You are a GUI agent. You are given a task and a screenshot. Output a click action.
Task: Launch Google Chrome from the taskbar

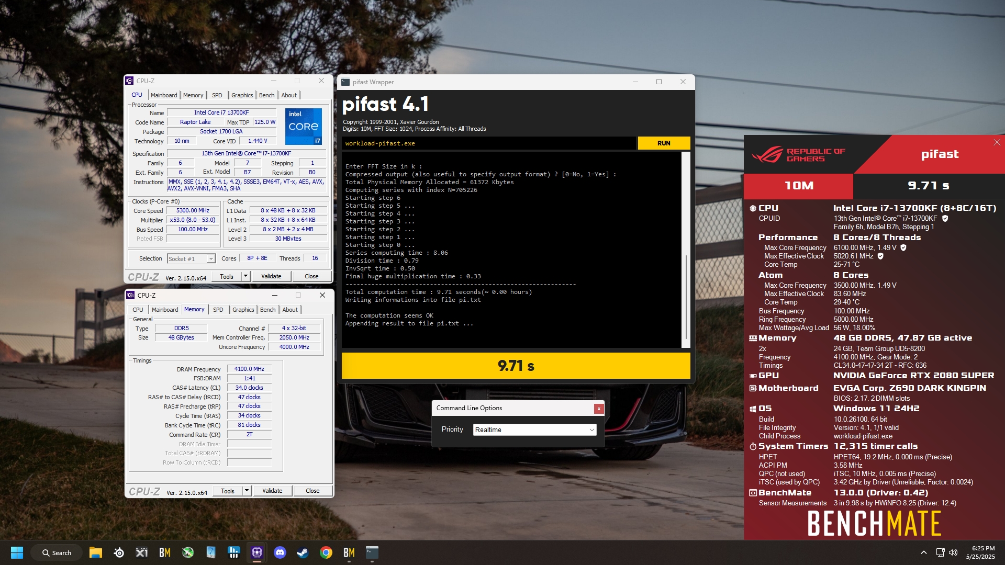(x=326, y=552)
